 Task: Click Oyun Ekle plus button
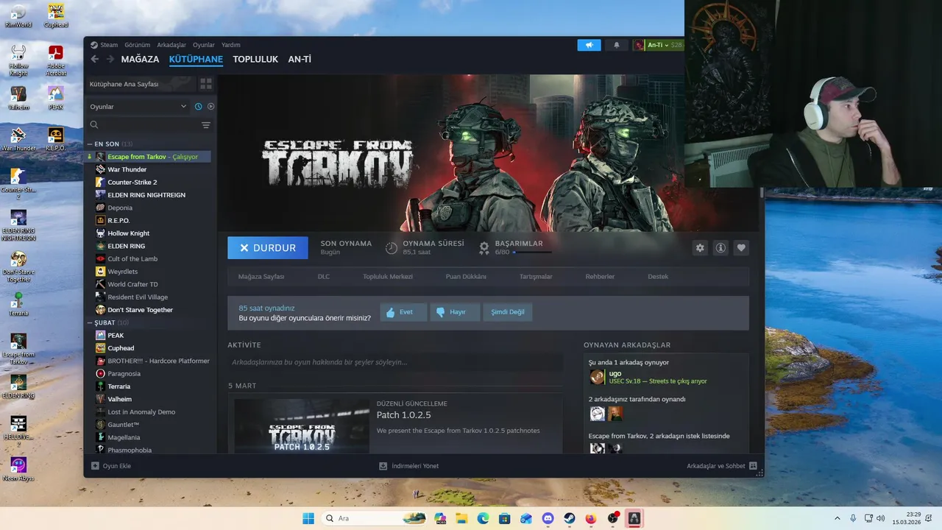tap(95, 466)
